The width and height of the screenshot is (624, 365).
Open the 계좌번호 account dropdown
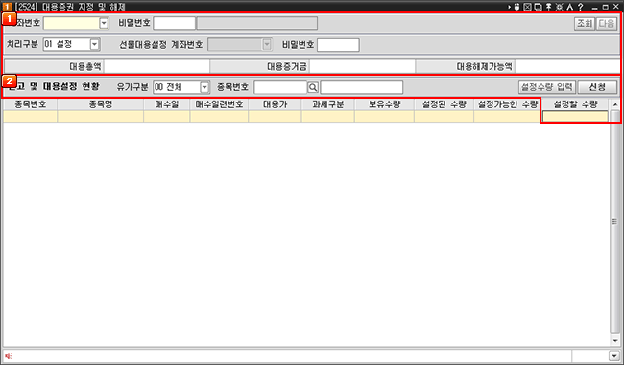(x=104, y=23)
